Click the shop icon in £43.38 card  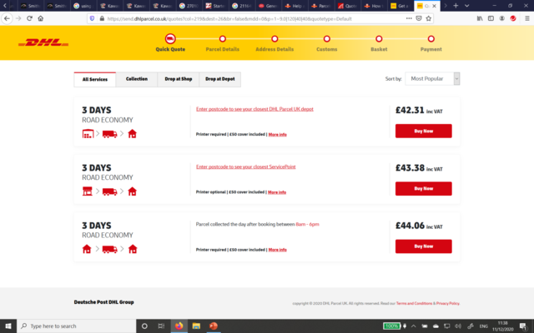[87, 191]
